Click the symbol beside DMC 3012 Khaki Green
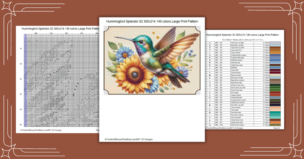Screen dimensions: 304x159 [210, 125]
